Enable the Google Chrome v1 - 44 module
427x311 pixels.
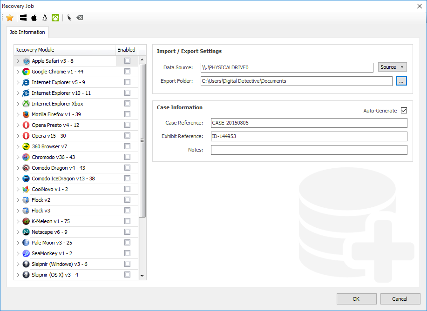(127, 71)
